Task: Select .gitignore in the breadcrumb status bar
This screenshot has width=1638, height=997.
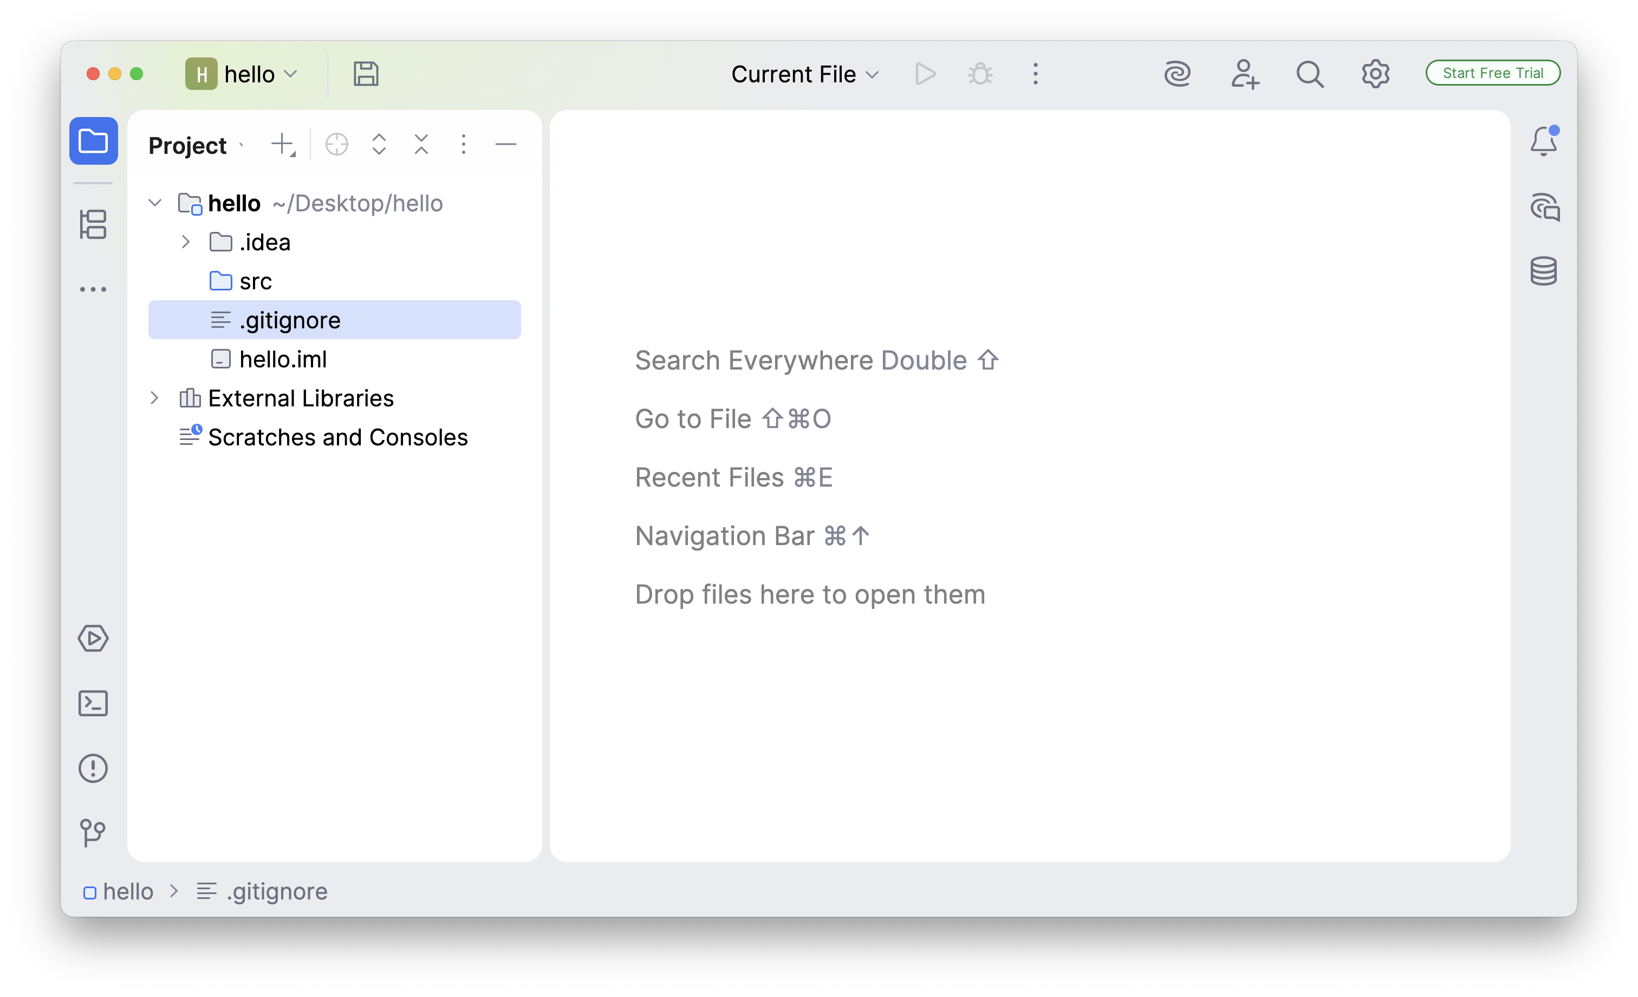Action: pyautogui.click(x=277, y=891)
